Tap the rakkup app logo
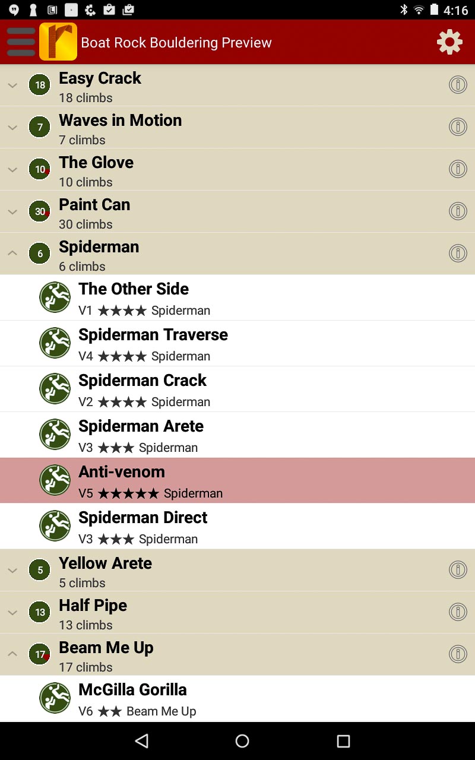Image resolution: width=475 pixels, height=760 pixels. pyautogui.click(x=58, y=42)
